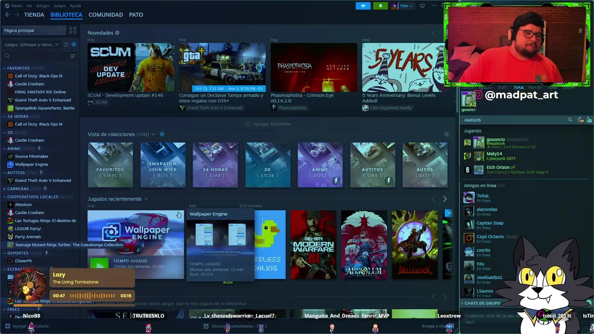Collapse the collections shelf chevron
The image size is (594, 334).
click(x=446, y=134)
